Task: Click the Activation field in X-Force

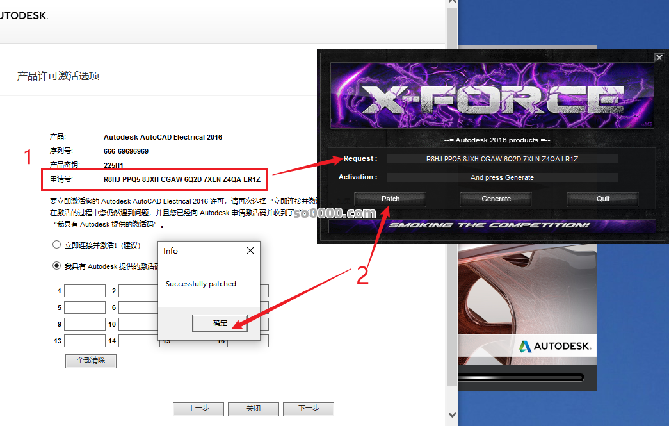Action: (x=502, y=177)
